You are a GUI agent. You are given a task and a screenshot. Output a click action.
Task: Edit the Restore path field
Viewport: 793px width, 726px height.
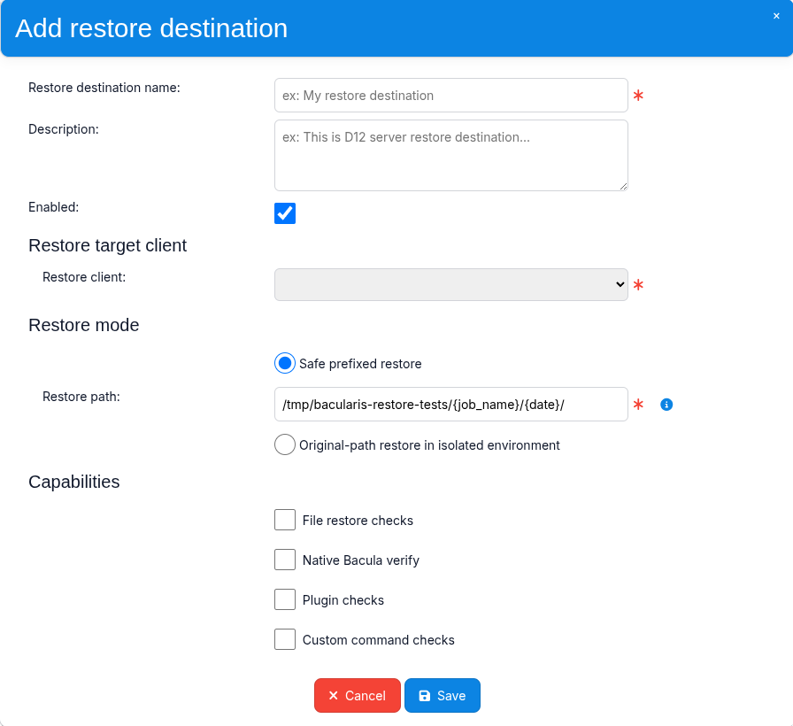[x=450, y=405]
